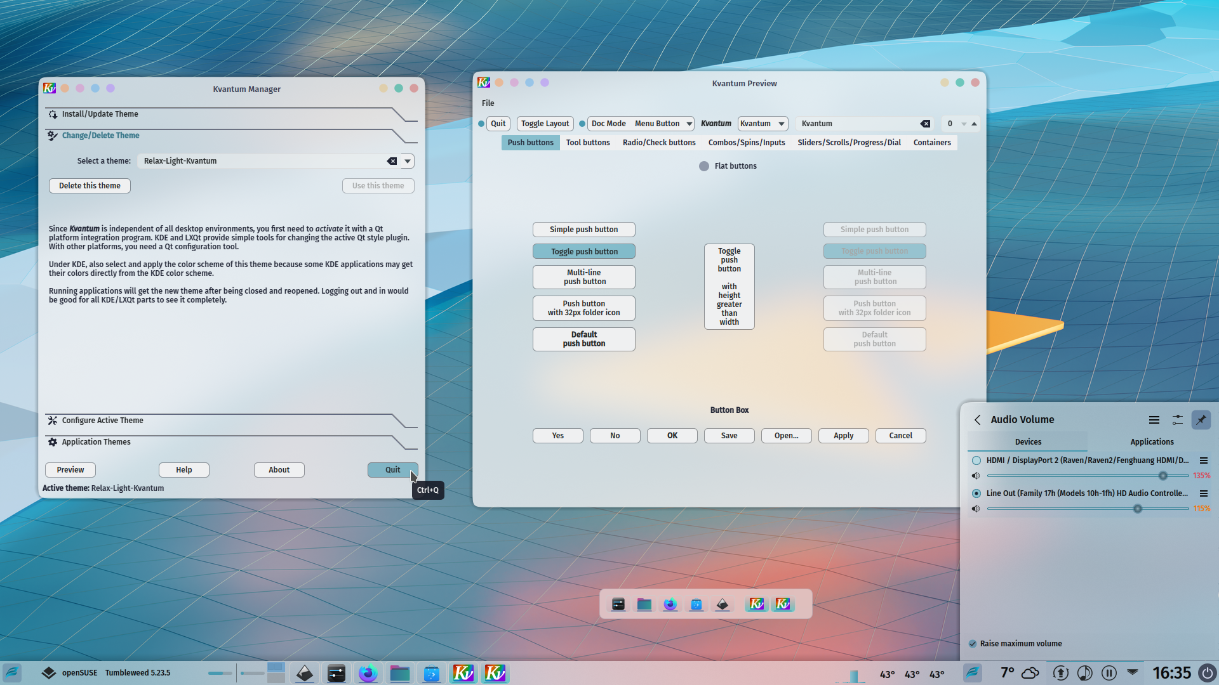This screenshot has height=685, width=1219.
Task: Increase the spin box value in Preview
Action: click(974, 124)
